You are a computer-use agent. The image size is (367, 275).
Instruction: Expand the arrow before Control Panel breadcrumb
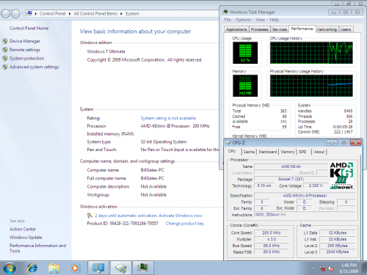36,14
